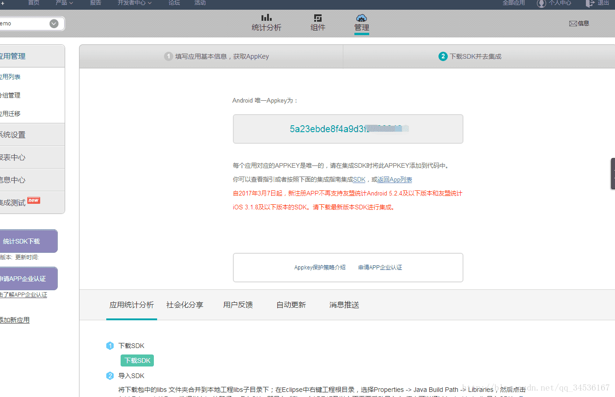Click the 申请APP企业认证 purple button
615x397 pixels.
point(28,279)
